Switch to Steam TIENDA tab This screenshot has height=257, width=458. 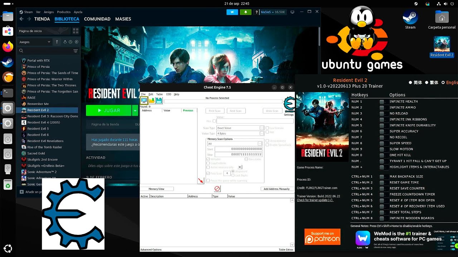(42, 19)
